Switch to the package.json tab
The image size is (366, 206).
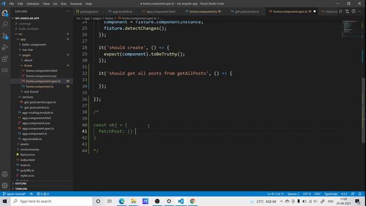pos(87,11)
